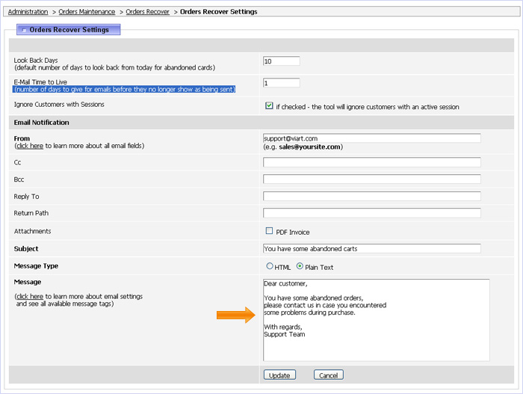Toggle Ignore Customers with Sessions checkbox
This screenshot has height=394, width=523.
(269, 106)
